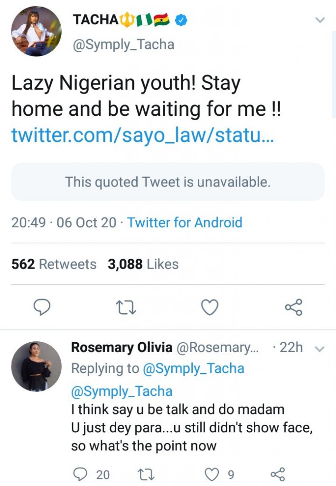Open TACHA's profile picture
This screenshot has height=486, width=336.
click(36, 31)
